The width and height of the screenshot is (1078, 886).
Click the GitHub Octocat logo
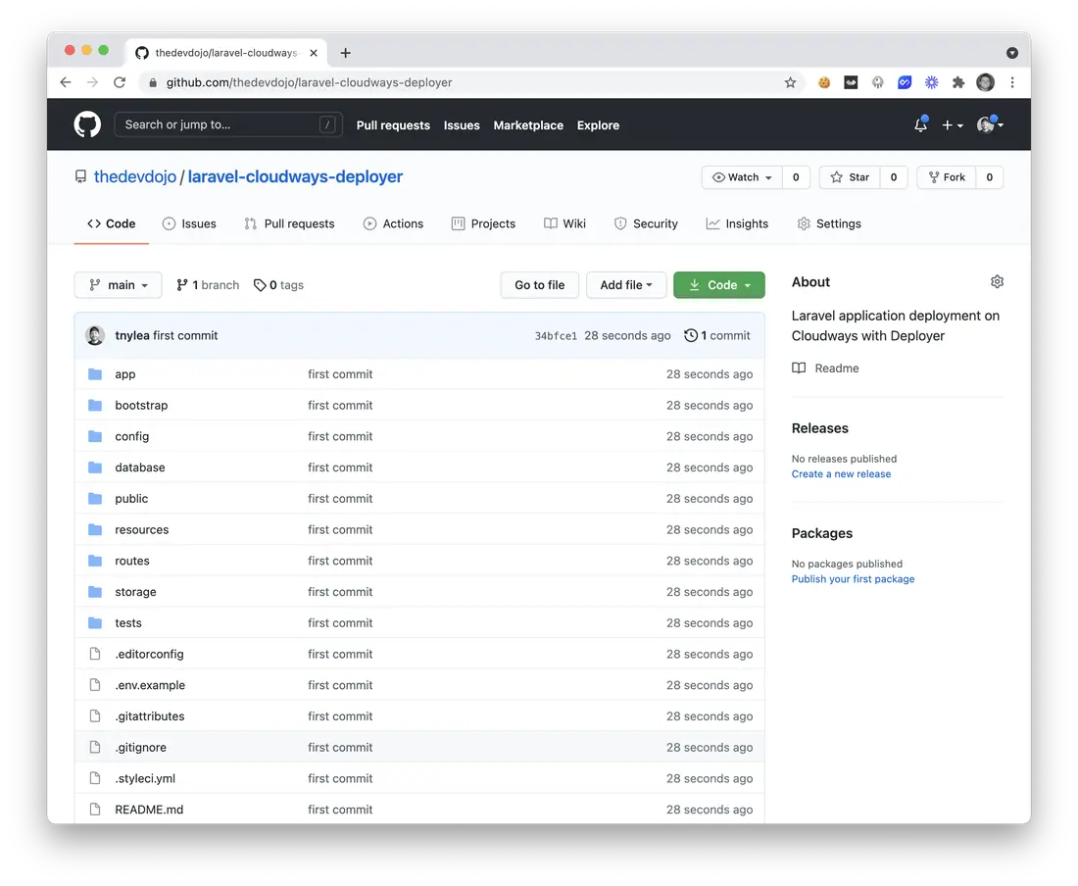click(87, 124)
